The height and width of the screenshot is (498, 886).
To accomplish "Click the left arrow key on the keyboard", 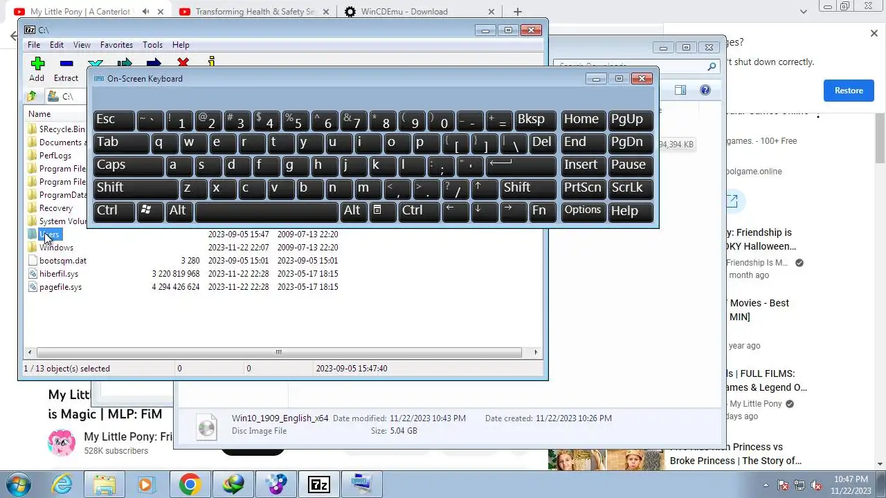I will (455, 212).
